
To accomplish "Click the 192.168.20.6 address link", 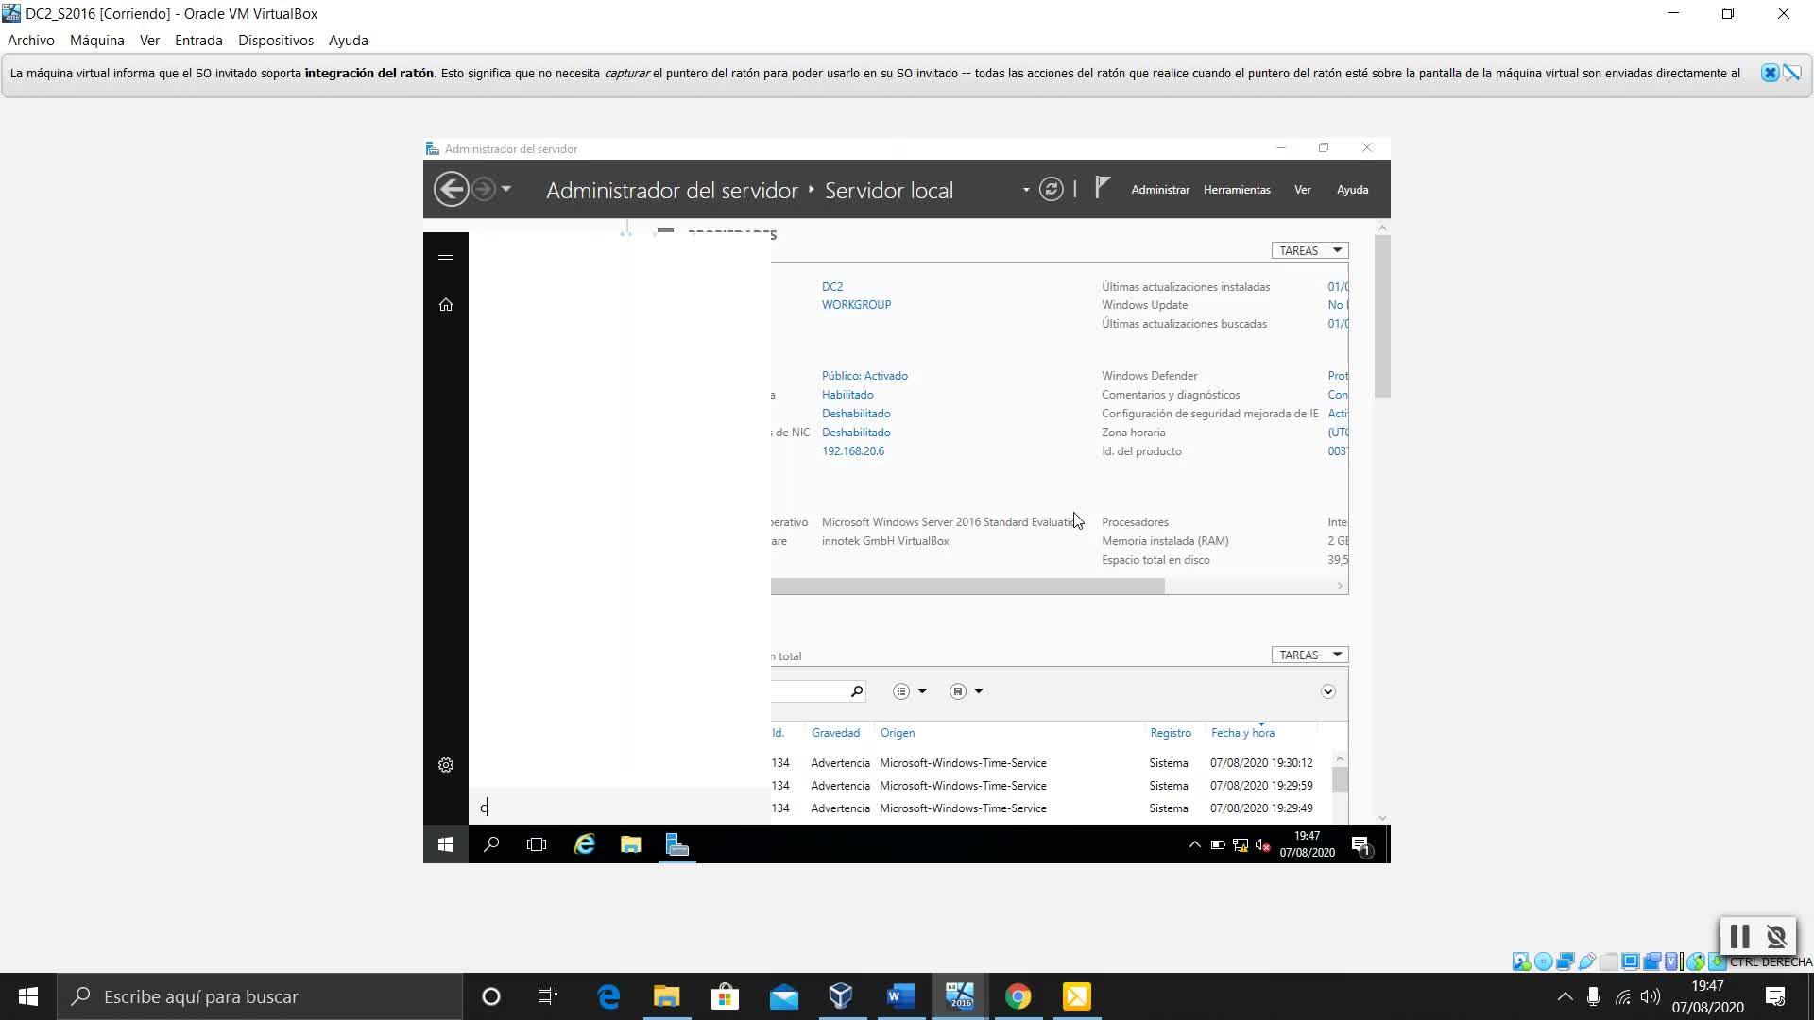I will 852,451.
